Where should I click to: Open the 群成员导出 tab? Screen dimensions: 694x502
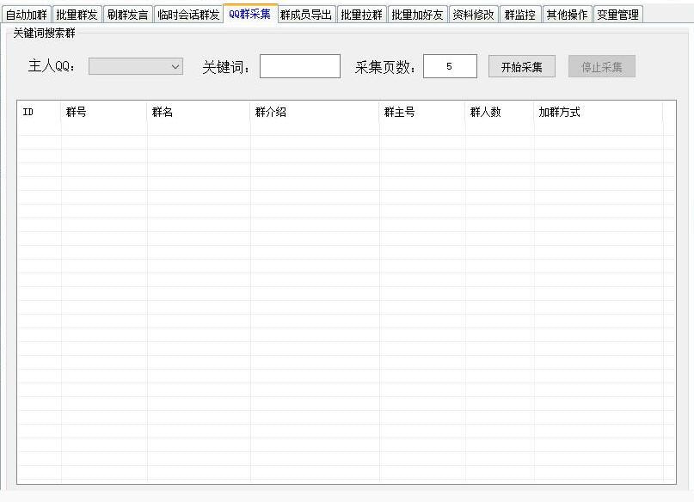click(x=306, y=15)
